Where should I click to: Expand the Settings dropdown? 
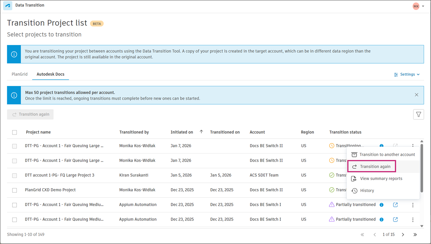coord(407,74)
